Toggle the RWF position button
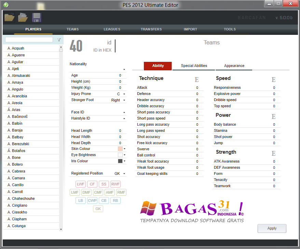The width and height of the screenshot is (300, 249). (x=115, y=184)
